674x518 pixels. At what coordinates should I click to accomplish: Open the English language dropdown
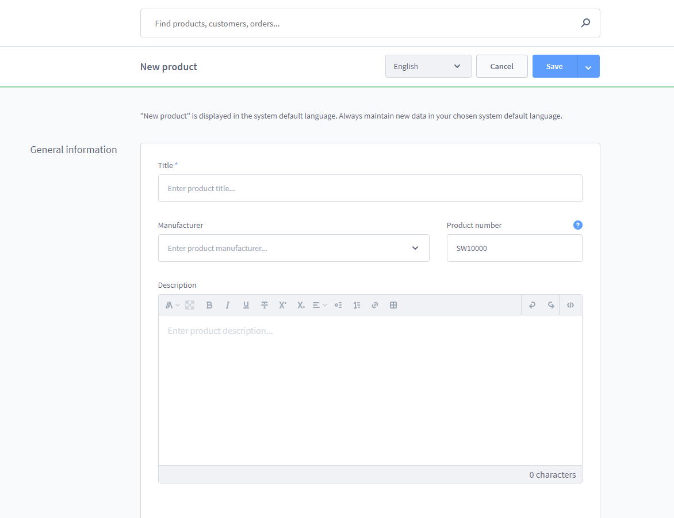click(x=428, y=66)
